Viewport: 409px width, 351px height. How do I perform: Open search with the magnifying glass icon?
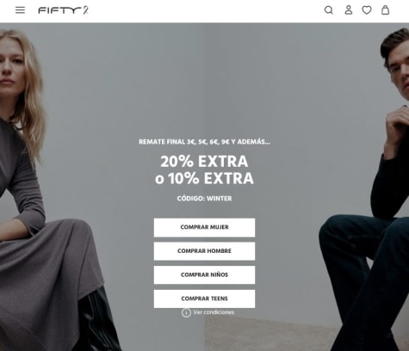coord(329,10)
